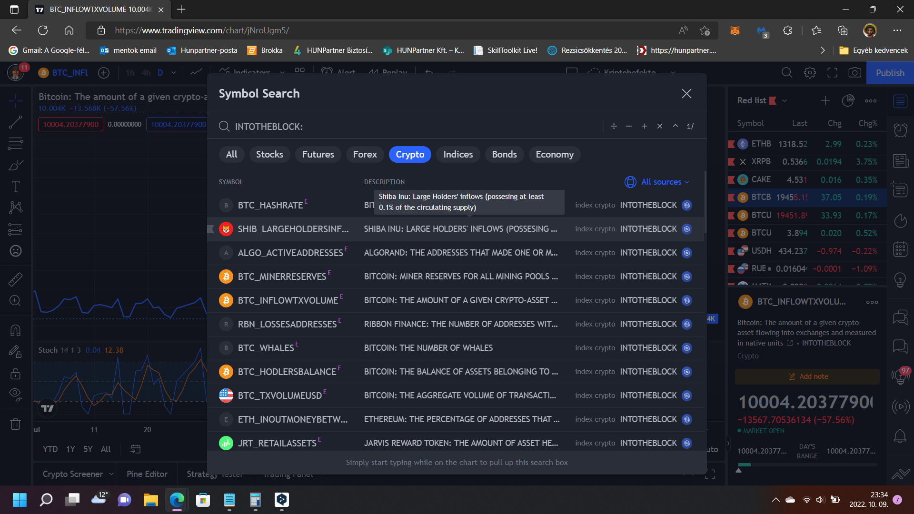The height and width of the screenshot is (514, 914).
Task: Click the flag icon beside SHIB_LARGEHOLDERSINF
Action: tap(211, 229)
